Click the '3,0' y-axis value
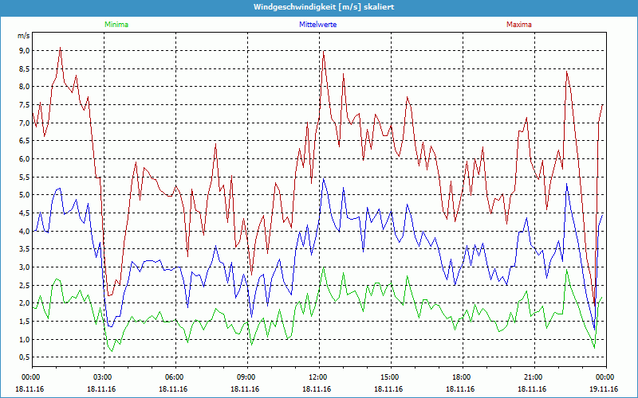638x398 pixels. tap(24, 267)
